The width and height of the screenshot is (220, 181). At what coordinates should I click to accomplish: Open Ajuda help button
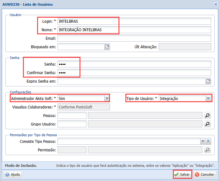click(13, 174)
